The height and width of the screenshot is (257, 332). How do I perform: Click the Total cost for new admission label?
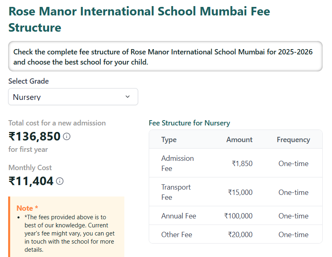(57, 123)
